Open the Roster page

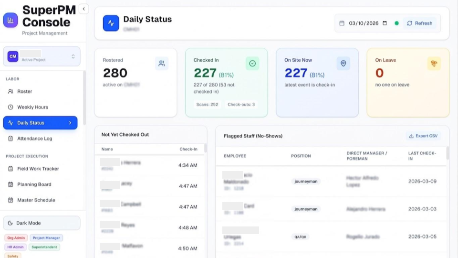coord(40,91)
